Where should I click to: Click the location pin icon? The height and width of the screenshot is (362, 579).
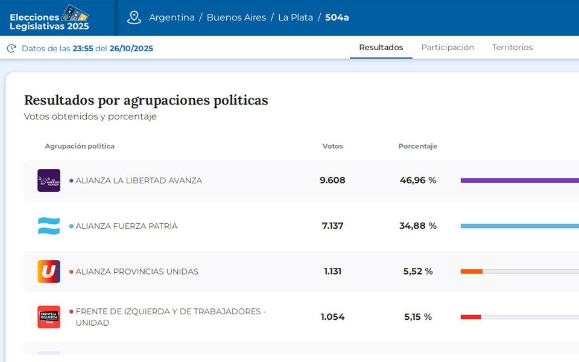(x=134, y=17)
